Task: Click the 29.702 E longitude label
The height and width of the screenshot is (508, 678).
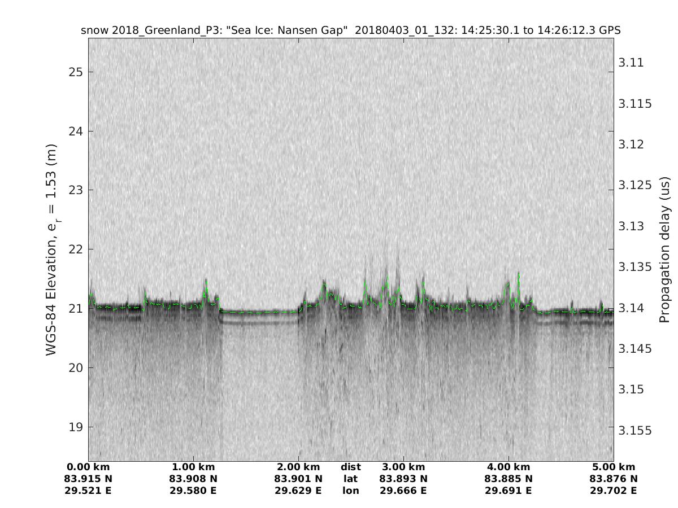Action: point(614,491)
